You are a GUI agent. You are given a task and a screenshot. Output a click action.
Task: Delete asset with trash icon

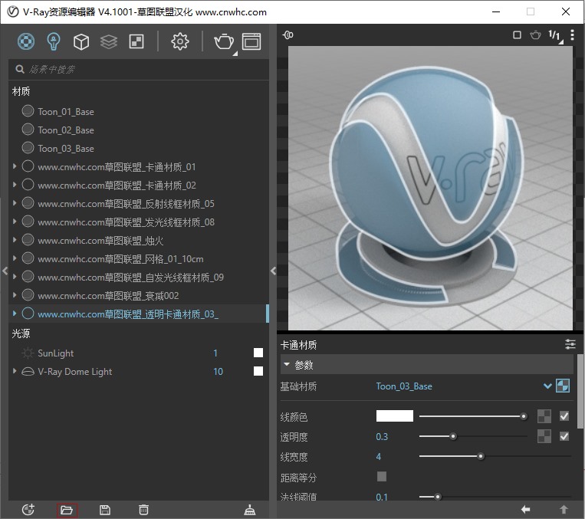143,510
